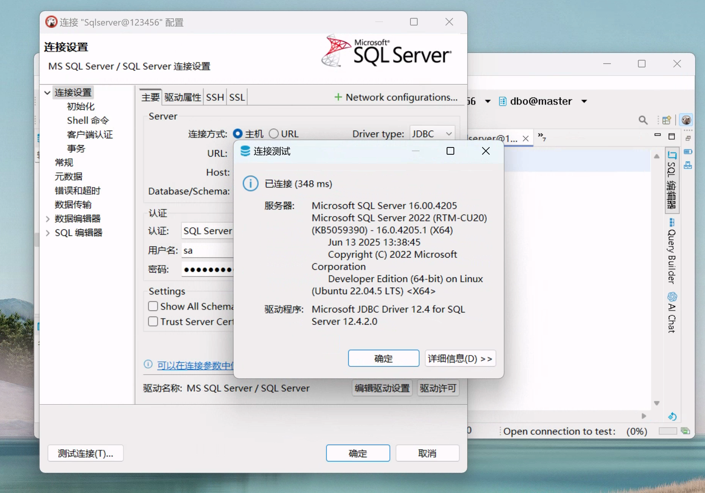
Task: Click the blue battery-shaped trim icon
Action: tap(688, 152)
